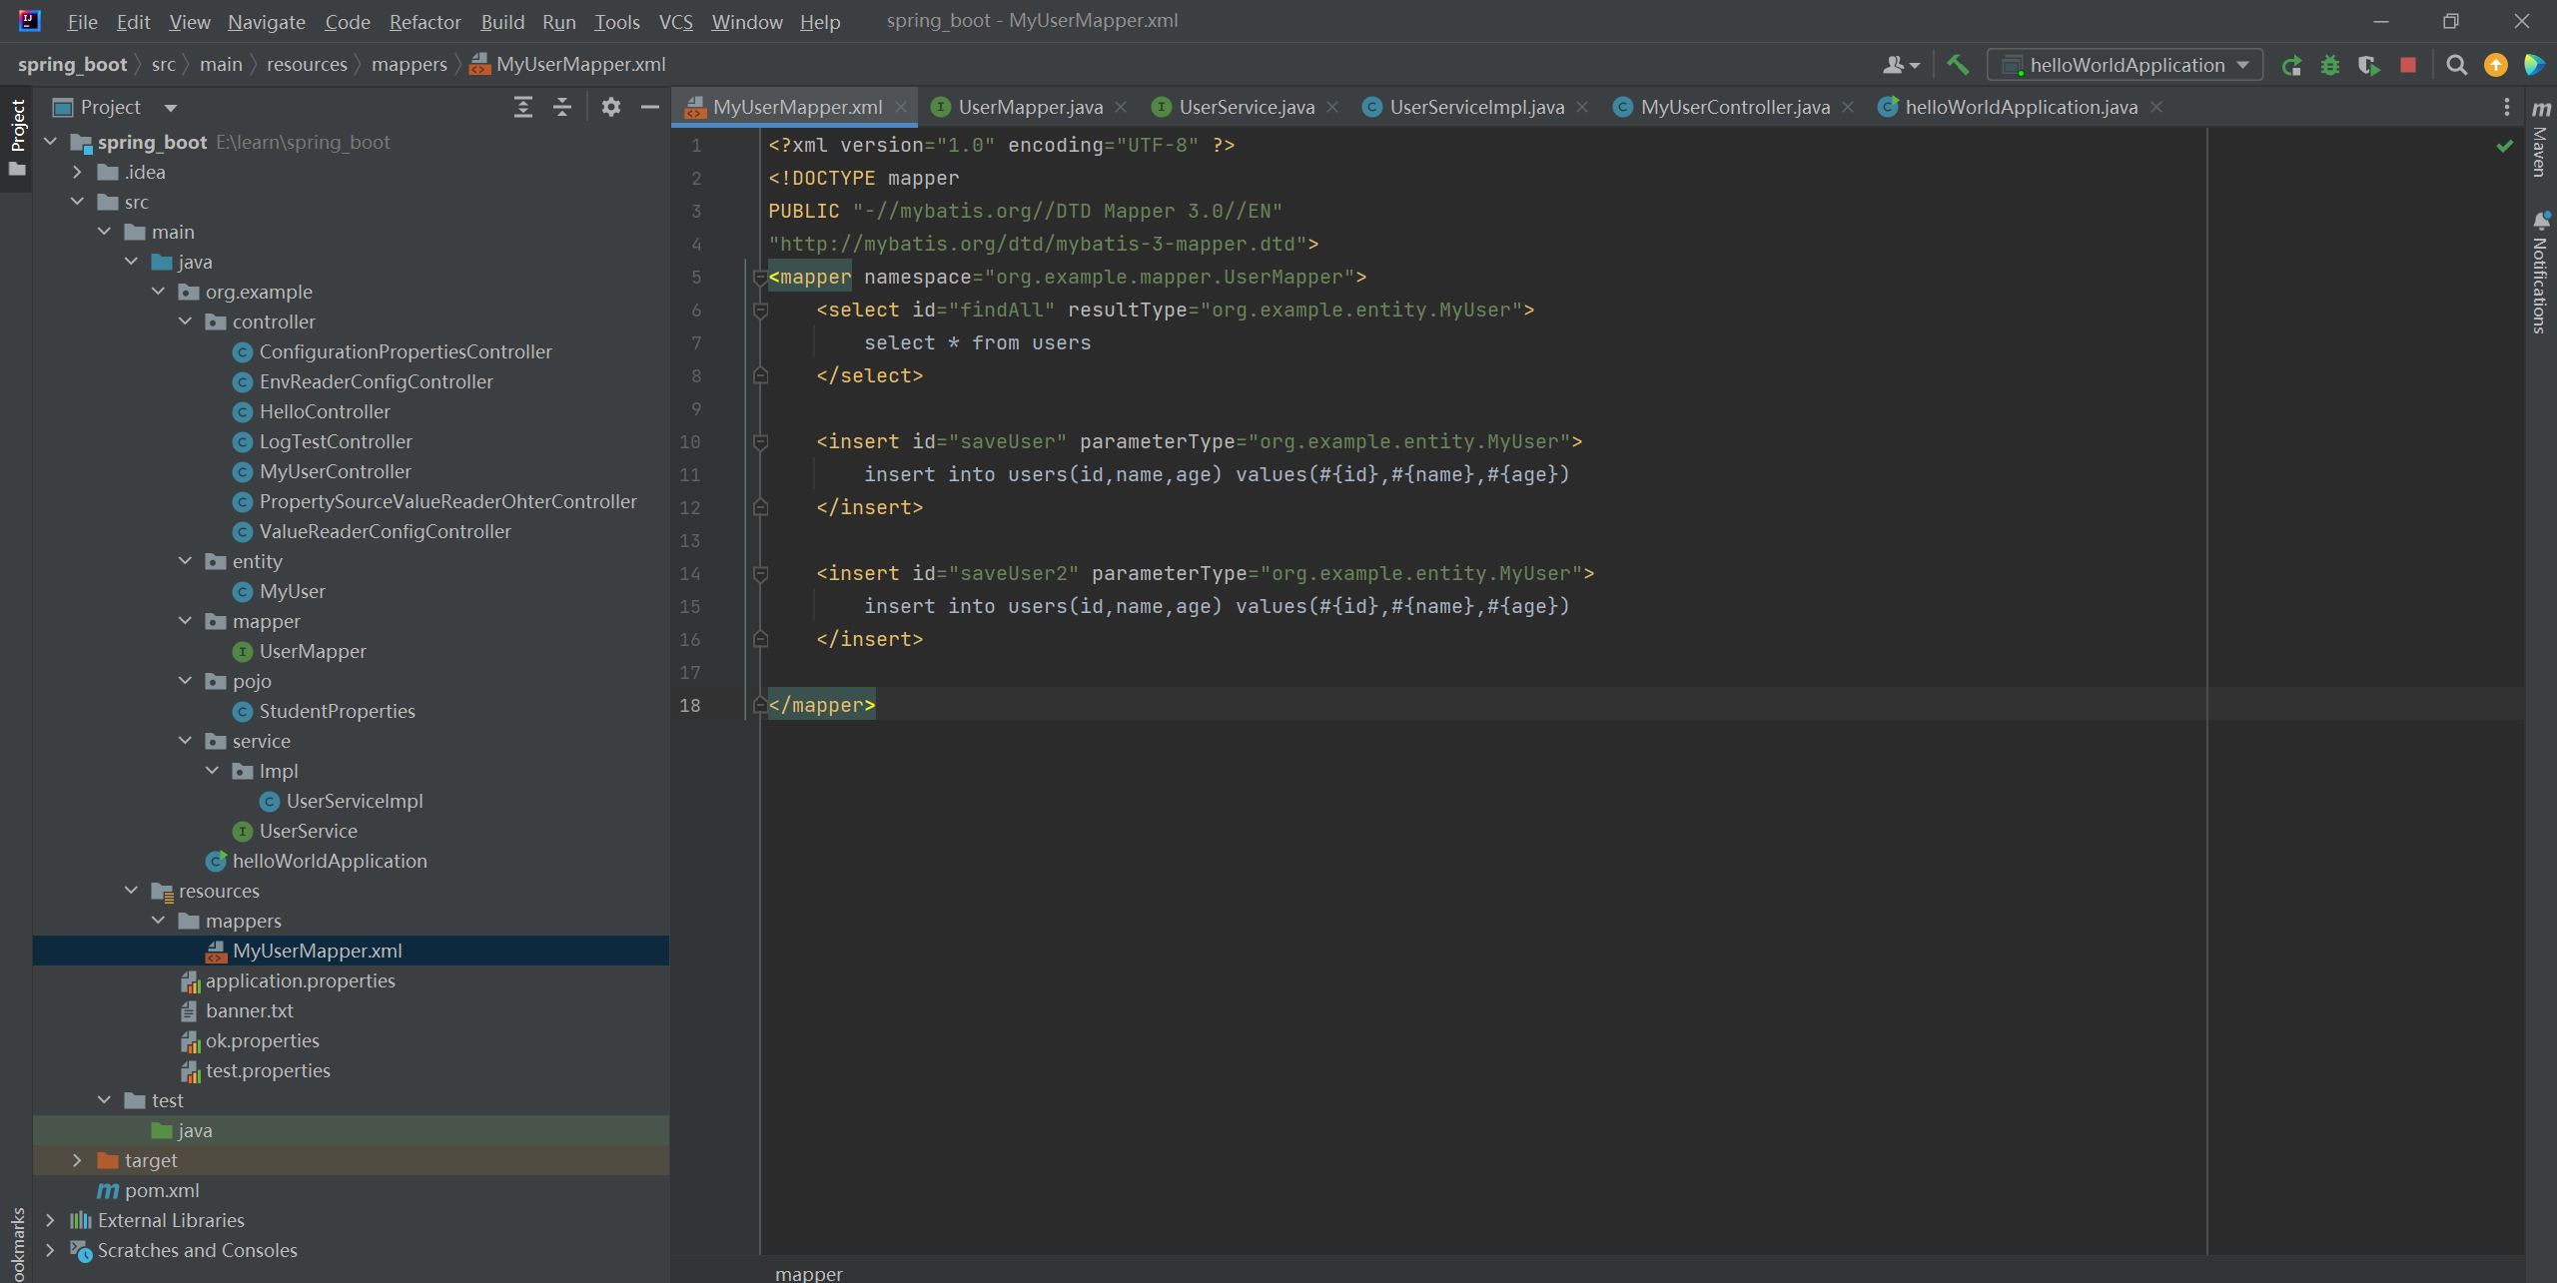Screen dimensions: 2557x1283
Task: Open Search Everywhere magnifier icon
Action: [x=2456, y=65]
